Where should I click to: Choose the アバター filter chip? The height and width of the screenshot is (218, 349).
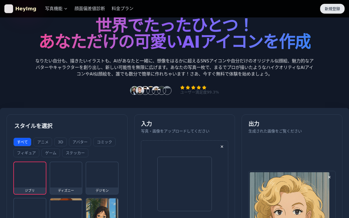coord(80,142)
